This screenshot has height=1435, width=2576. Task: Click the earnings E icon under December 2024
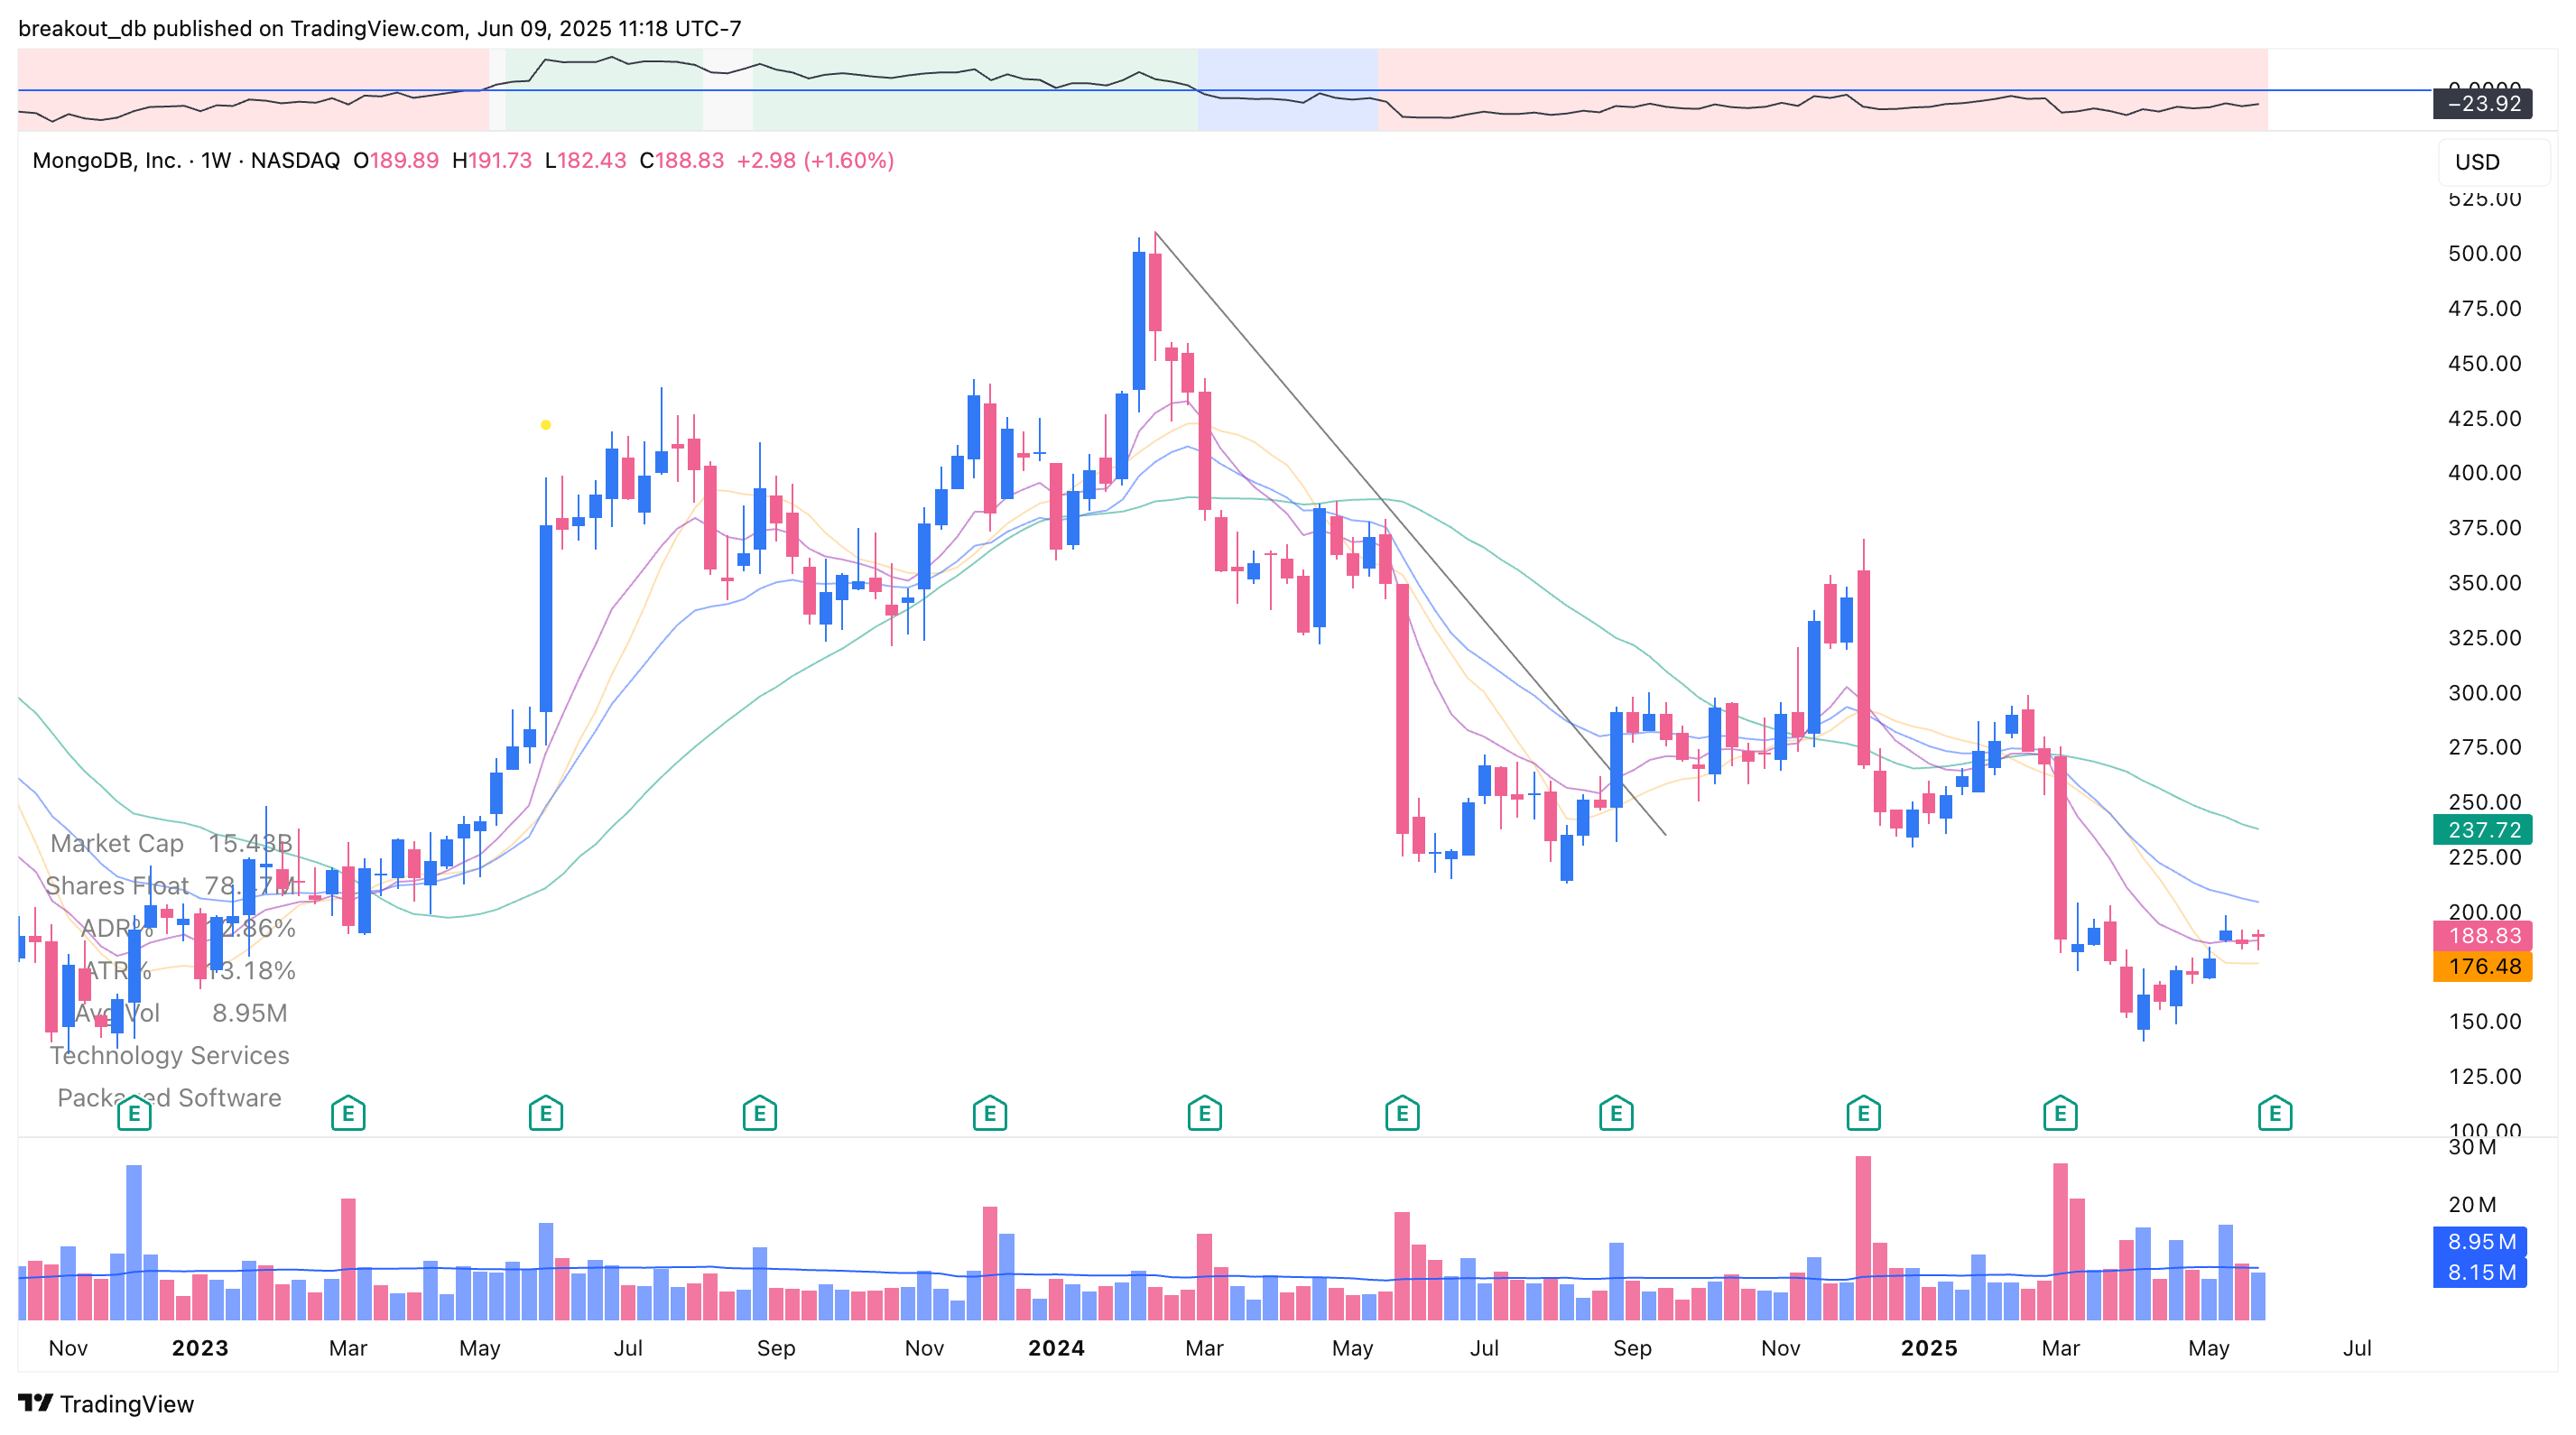1862,1113
